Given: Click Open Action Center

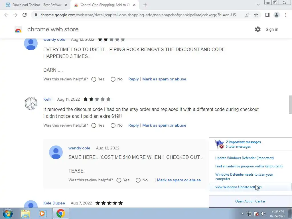Looking at the screenshot, I should point(250,201).
